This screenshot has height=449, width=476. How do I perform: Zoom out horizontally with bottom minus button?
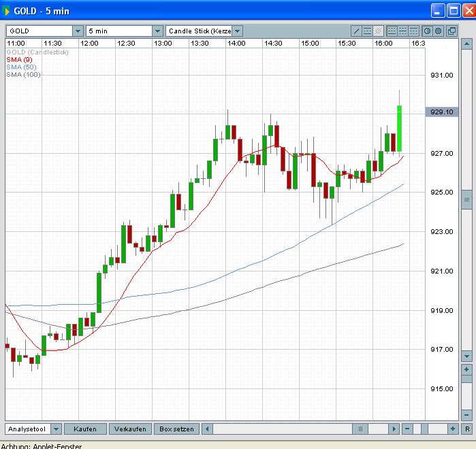(x=407, y=429)
